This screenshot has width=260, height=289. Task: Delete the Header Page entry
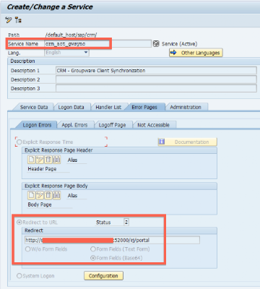pos(48,160)
